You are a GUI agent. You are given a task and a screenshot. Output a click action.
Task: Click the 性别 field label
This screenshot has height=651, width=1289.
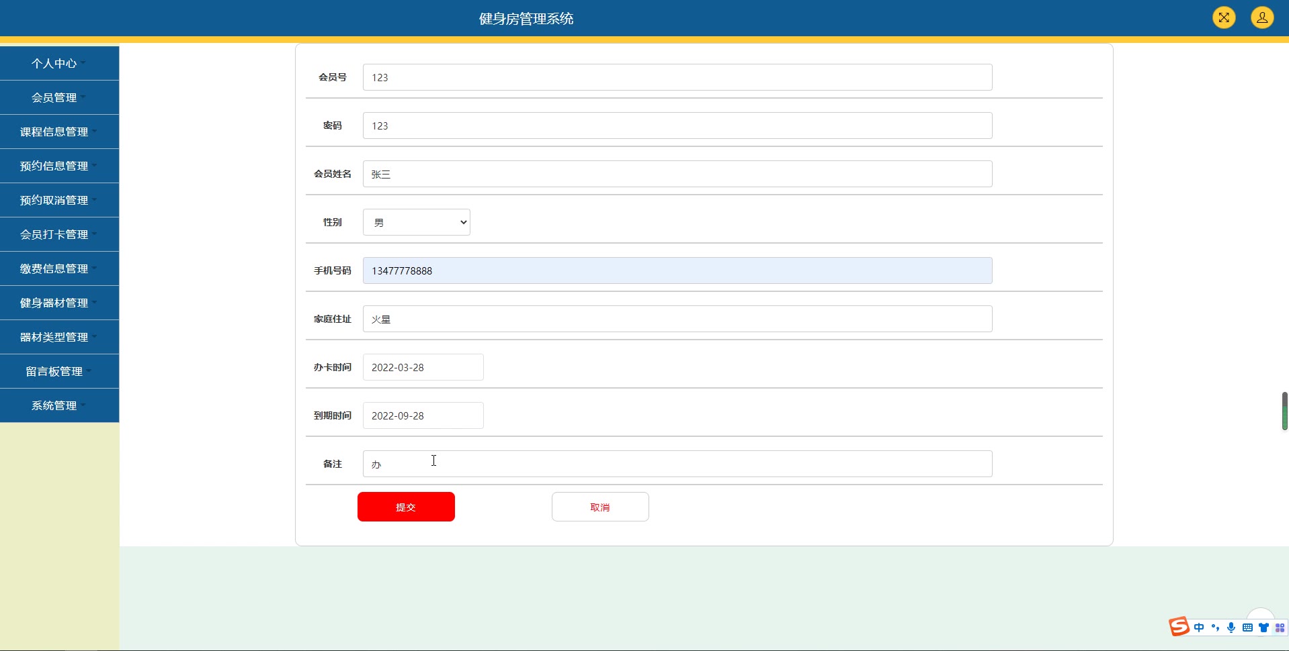point(333,222)
